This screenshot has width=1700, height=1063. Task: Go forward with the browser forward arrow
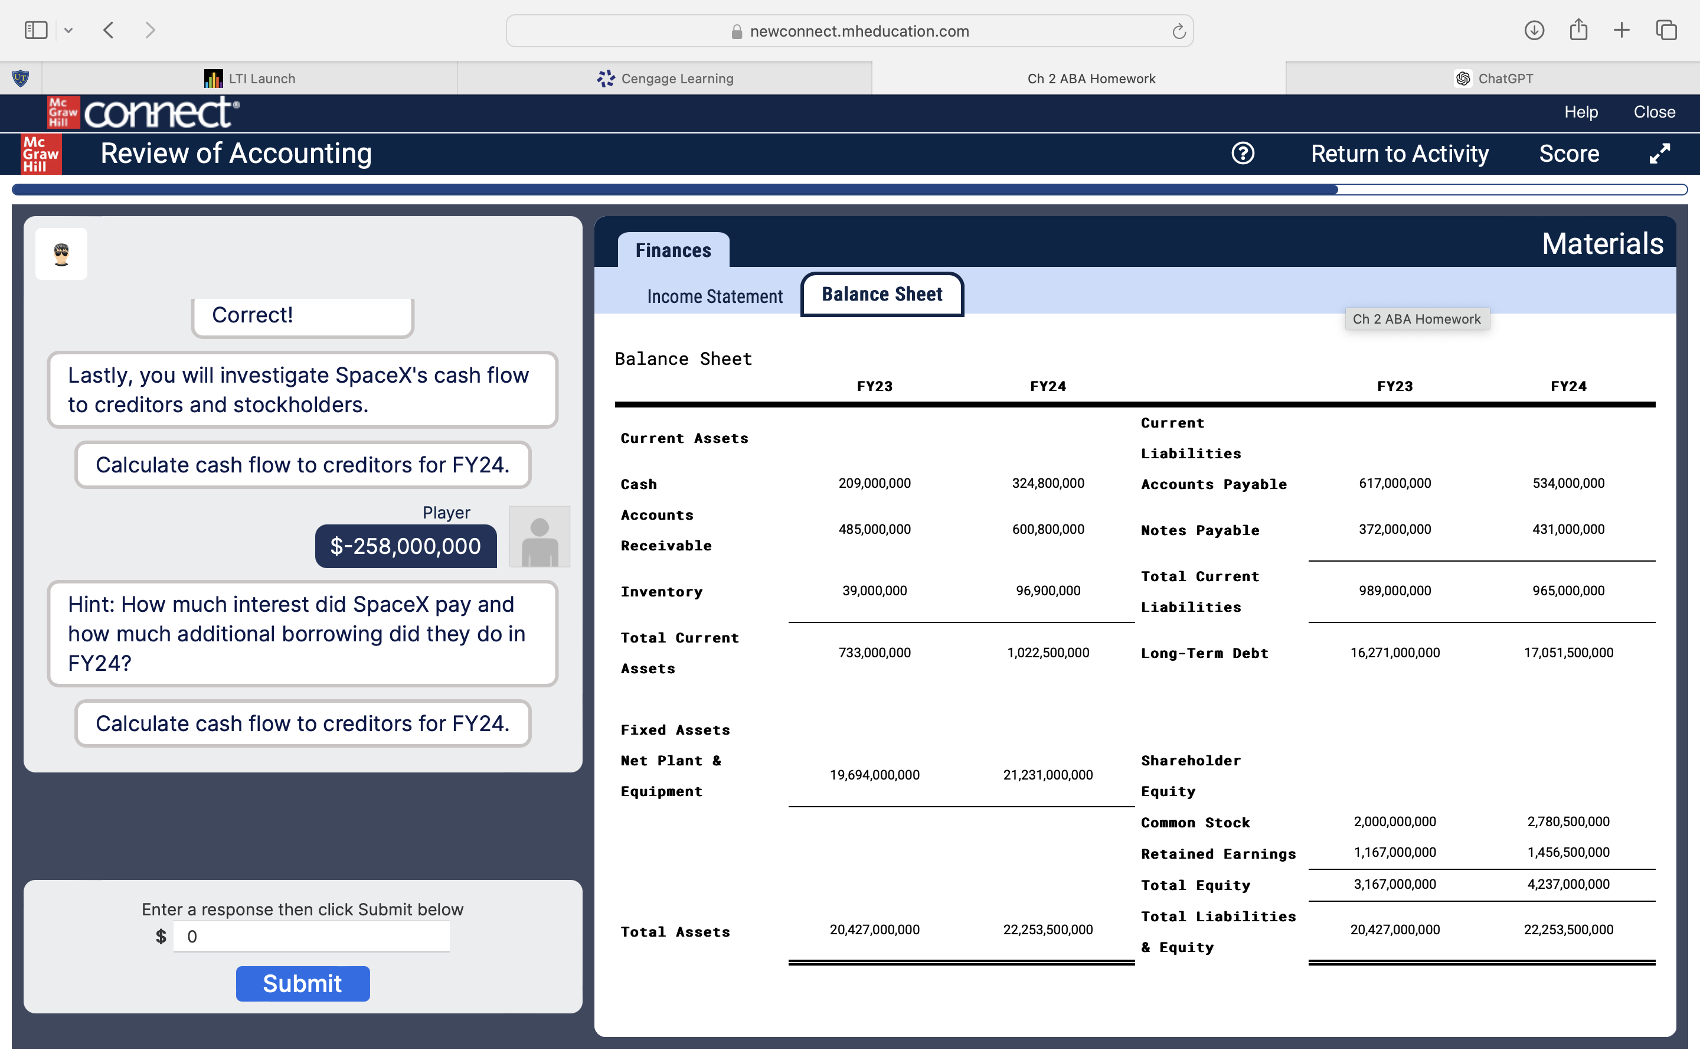149,30
